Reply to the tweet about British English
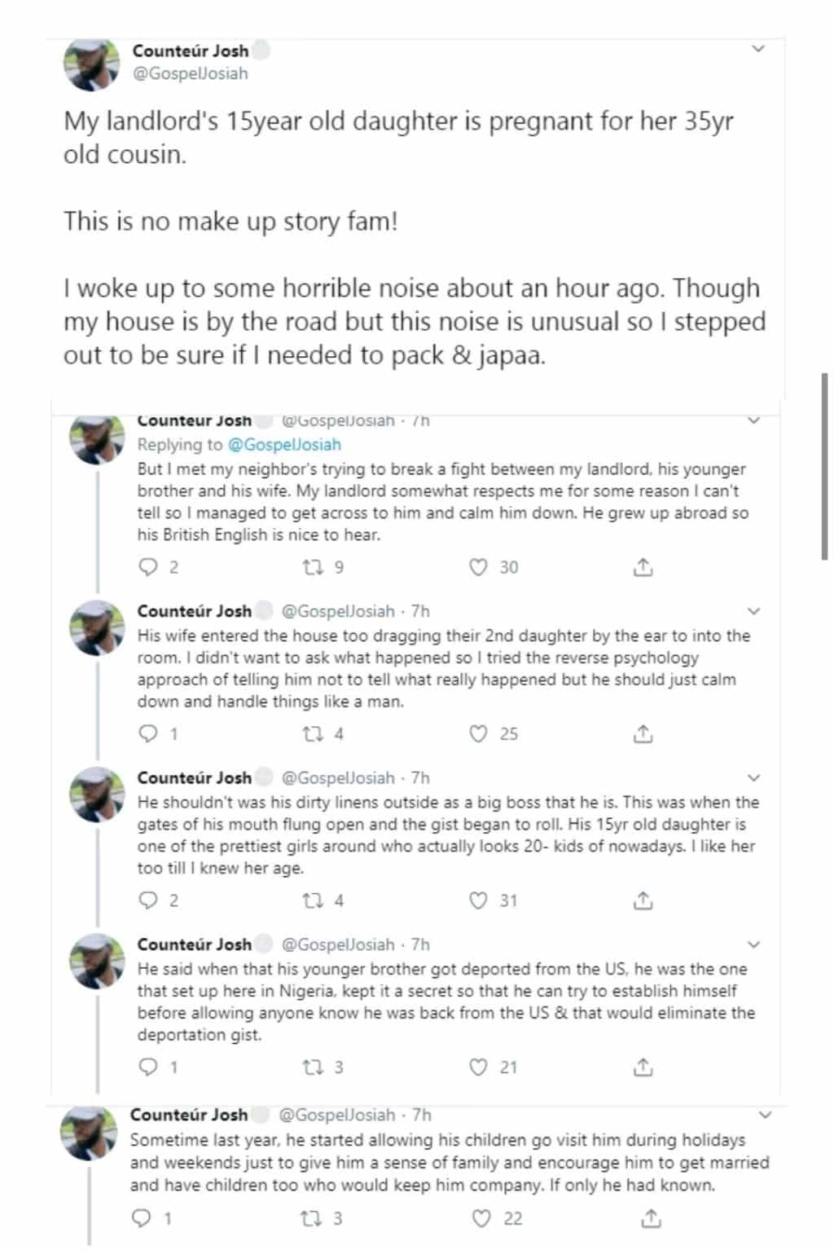The height and width of the screenshot is (1250, 834). point(148,567)
